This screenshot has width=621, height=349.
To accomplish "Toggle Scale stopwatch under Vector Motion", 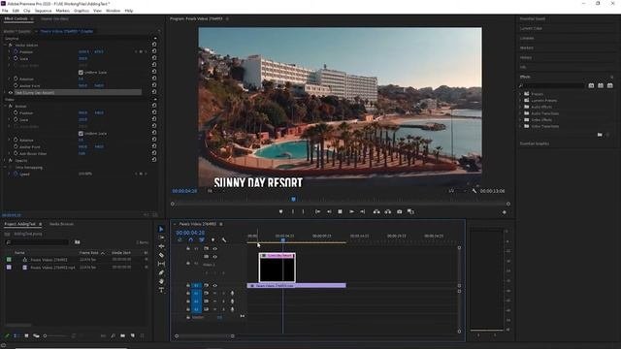I will pyautogui.click(x=16, y=58).
